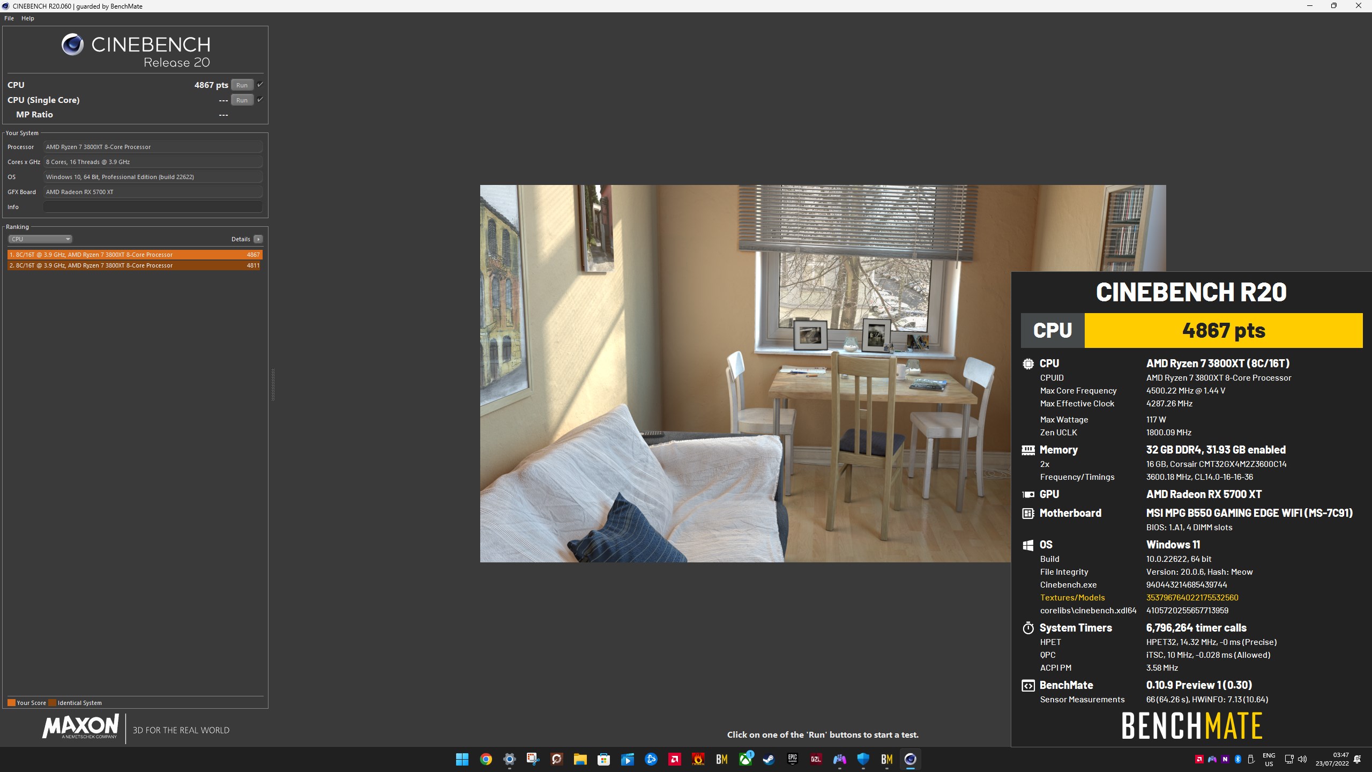The width and height of the screenshot is (1372, 772).
Task: Open AMD Software from taskbar
Action: tap(674, 759)
